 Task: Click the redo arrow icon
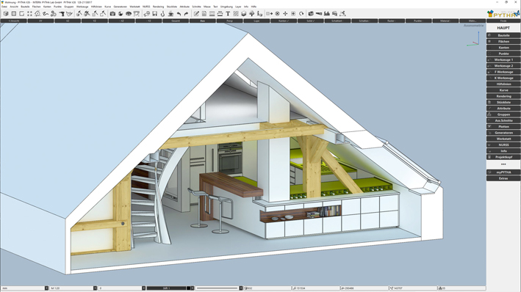186,14
